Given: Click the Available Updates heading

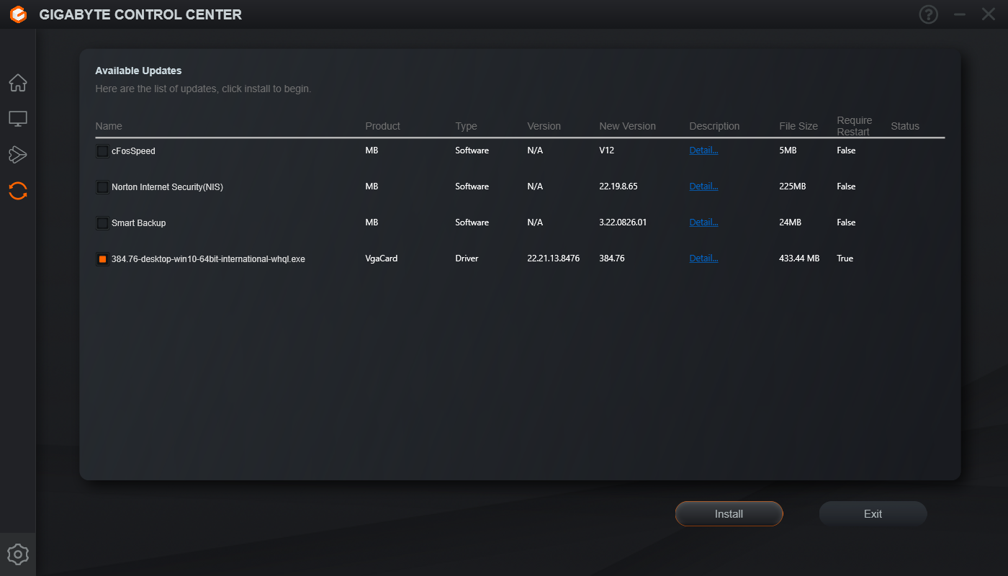Looking at the screenshot, I should click(138, 71).
